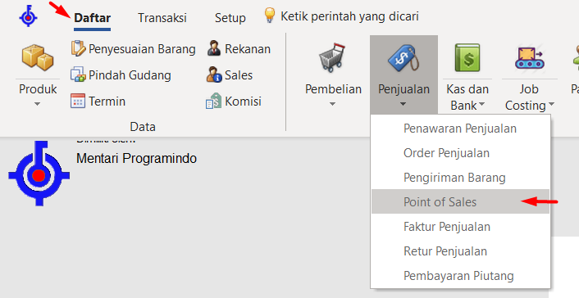
Task: Click the Produk boxes icon
Action: [38, 57]
